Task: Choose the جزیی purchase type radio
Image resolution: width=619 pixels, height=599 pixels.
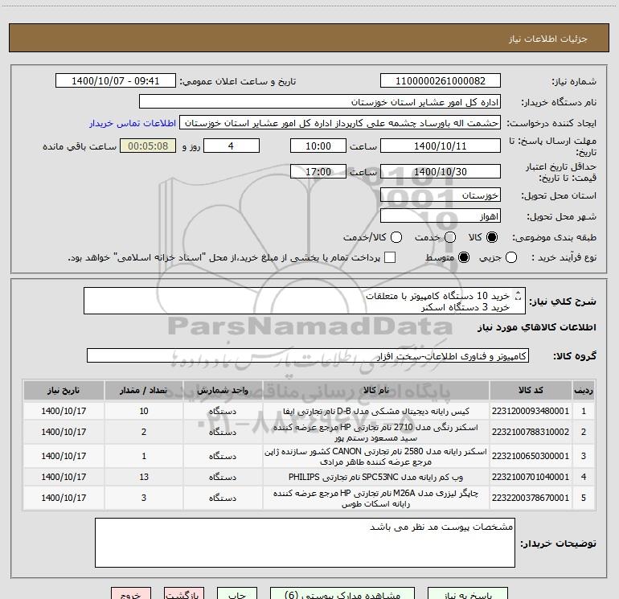Action: (x=511, y=257)
